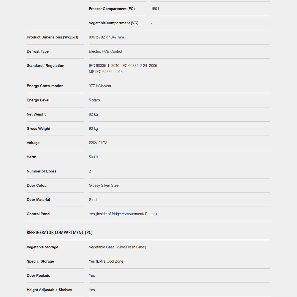
Task: Click the Vegetable Case (Wide Fresh Case) text
Action: point(117,247)
